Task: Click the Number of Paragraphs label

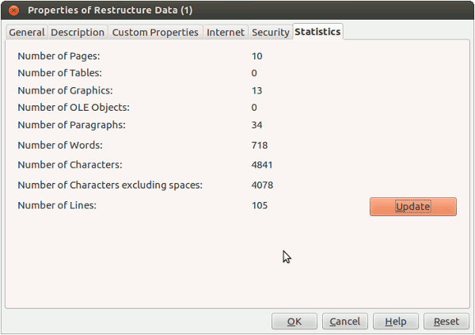Action: point(71,124)
